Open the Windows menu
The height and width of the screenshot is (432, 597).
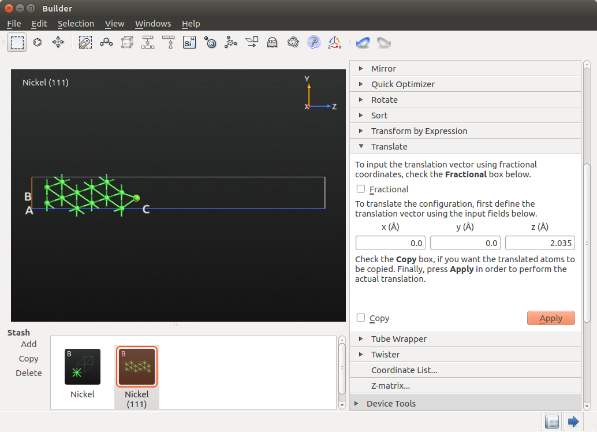[153, 24]
